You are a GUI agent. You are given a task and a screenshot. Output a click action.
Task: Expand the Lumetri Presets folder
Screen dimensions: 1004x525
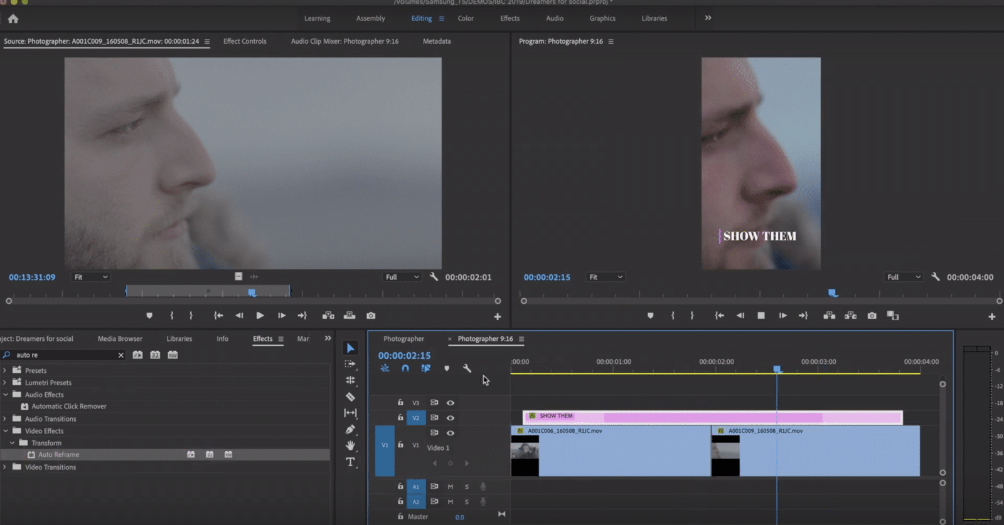click(5, 383)
